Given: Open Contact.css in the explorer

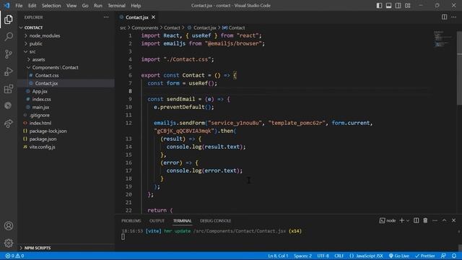Looking at the screenshot, I should tap(66, 75).
